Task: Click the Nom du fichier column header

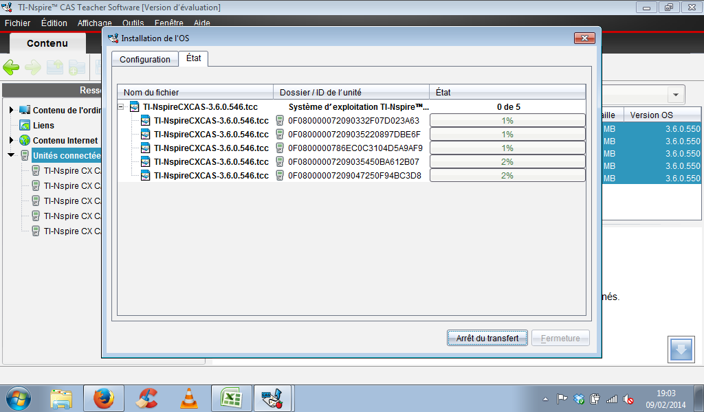Action: (195, 92)
